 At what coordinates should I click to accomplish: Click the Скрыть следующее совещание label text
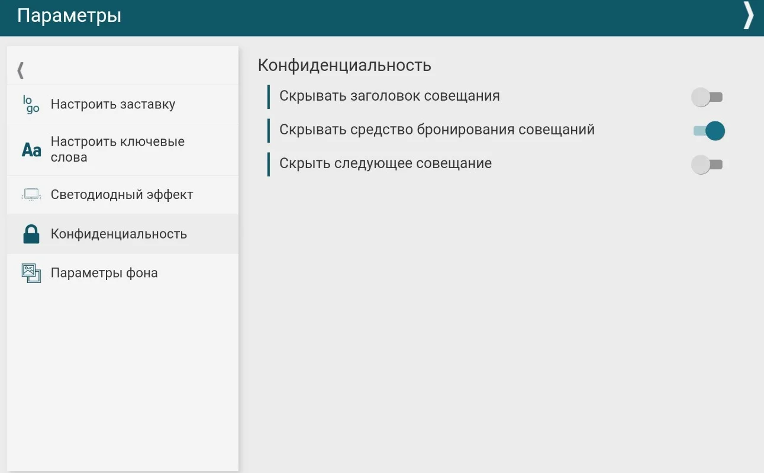[385, 163]
